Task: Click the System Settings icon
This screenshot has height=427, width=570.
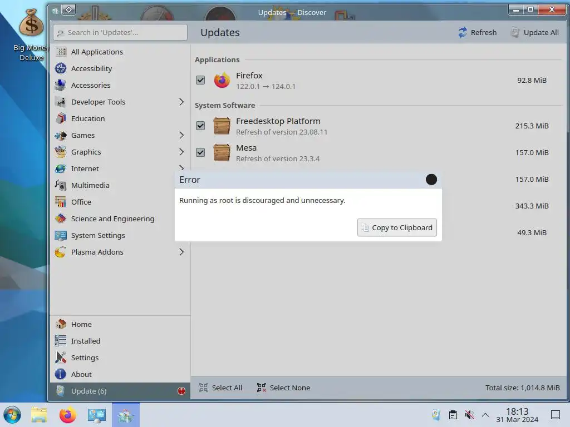Action: [61, 235]
